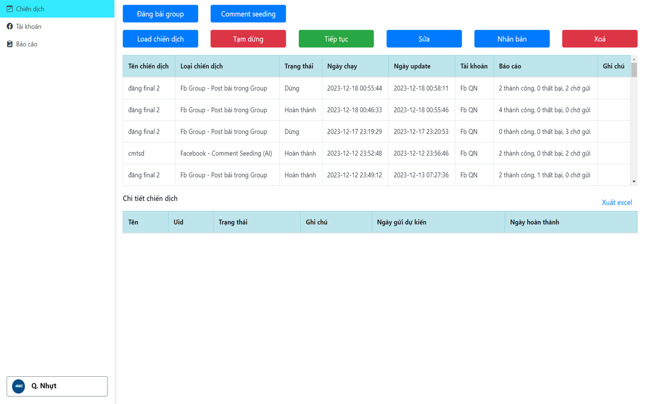Open the Q. Nhựt user profile box

tap(57, 386)
